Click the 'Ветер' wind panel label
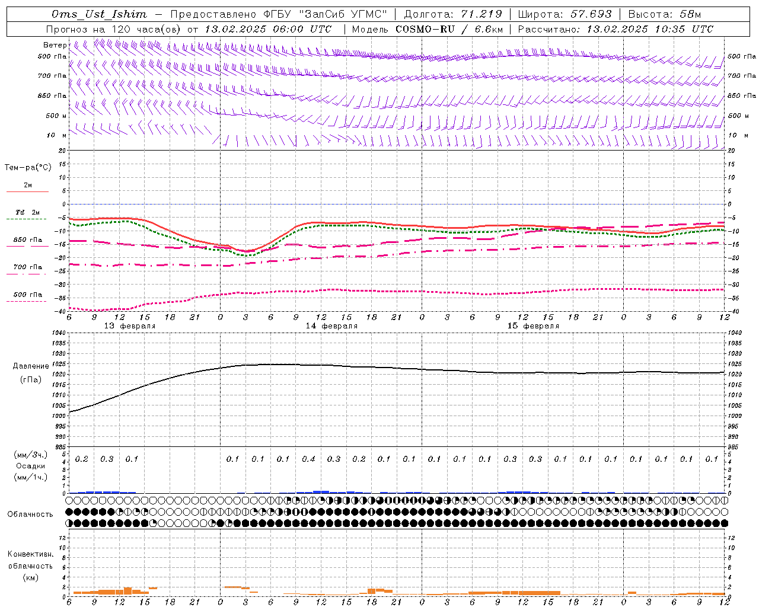The width and height of the screenshot is (759, 607). tap(55, 45)
